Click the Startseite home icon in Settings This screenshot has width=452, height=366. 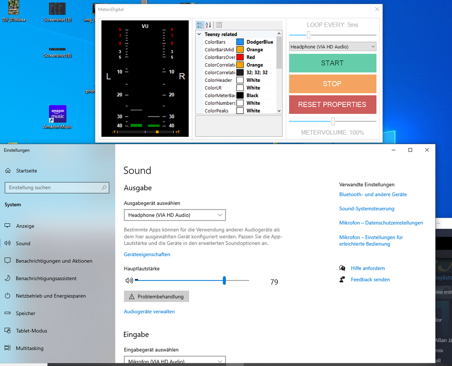pos(8,171)
